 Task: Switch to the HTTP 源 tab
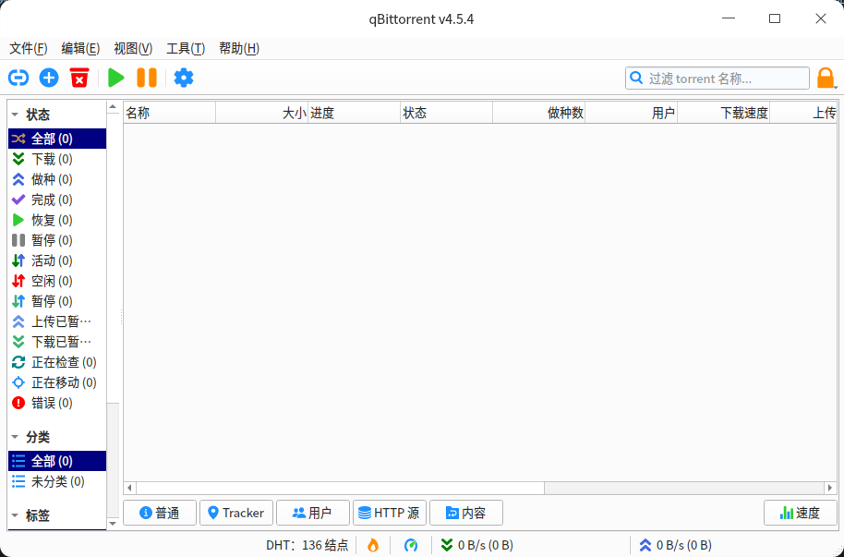[390, 513]
